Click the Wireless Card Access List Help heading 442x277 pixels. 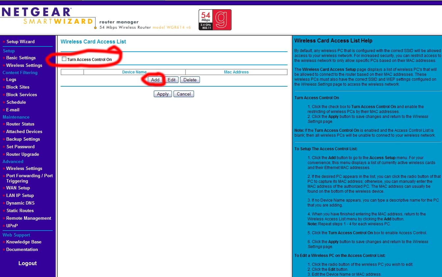pyautogui.click(x=333, y=41)
